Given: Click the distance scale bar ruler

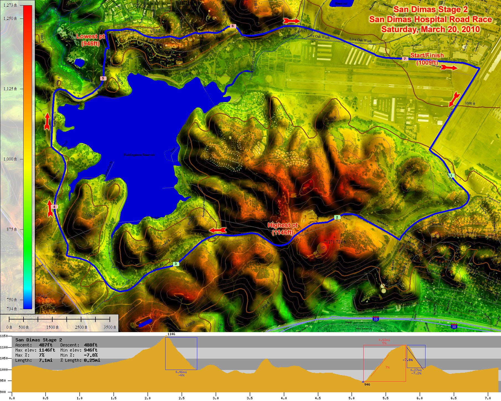Looking at the screenshot, I should (x=59, y=319).
